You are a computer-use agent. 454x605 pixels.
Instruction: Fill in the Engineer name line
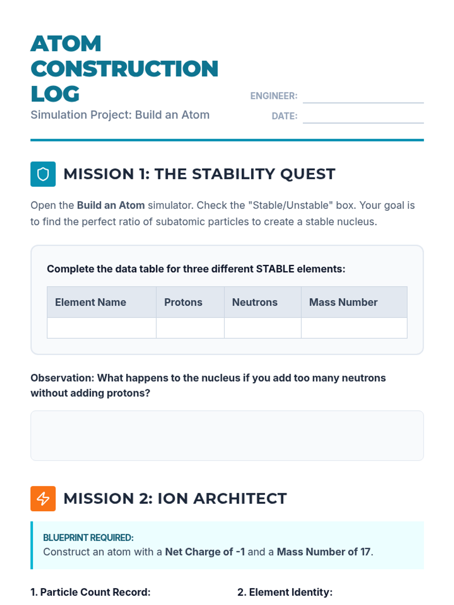click(x=363, y=96)
